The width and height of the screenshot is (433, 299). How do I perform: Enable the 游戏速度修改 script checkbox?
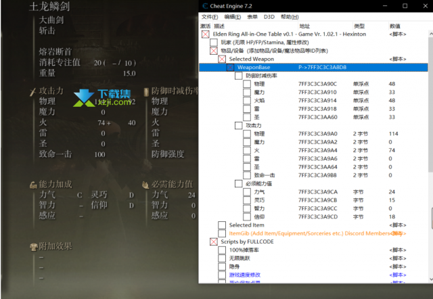[x=222, y=275]
